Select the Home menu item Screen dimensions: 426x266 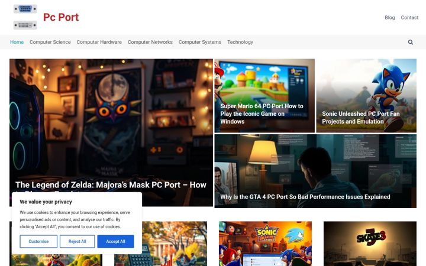pos(17,42)
